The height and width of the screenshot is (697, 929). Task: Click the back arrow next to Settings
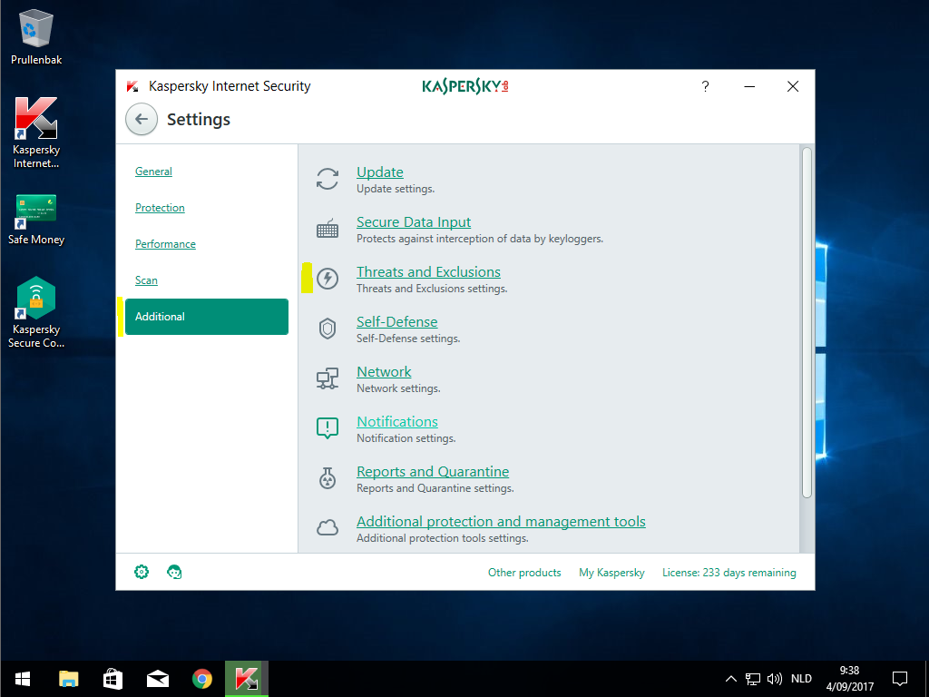point(142,119)
